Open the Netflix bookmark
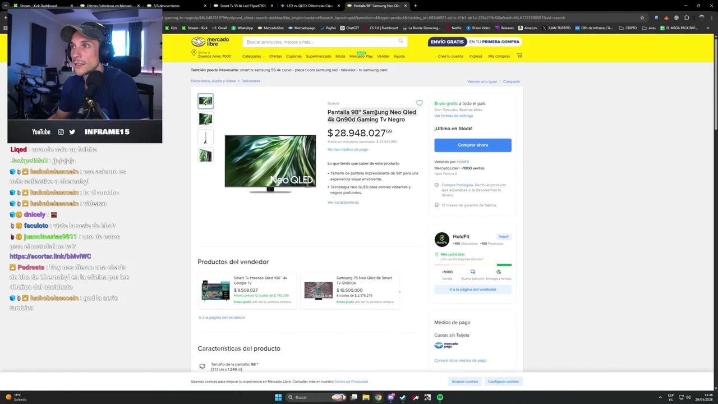This screenshot has width=718, height=404. tap(453, 27)
